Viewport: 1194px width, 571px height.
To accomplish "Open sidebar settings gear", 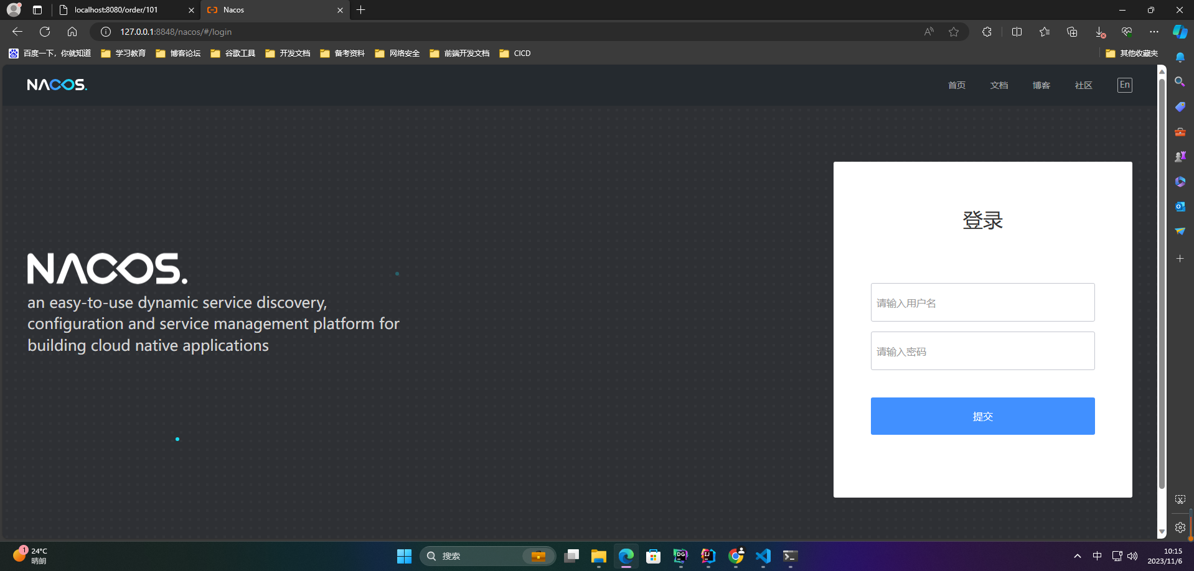I will [x=1180, y=527].
